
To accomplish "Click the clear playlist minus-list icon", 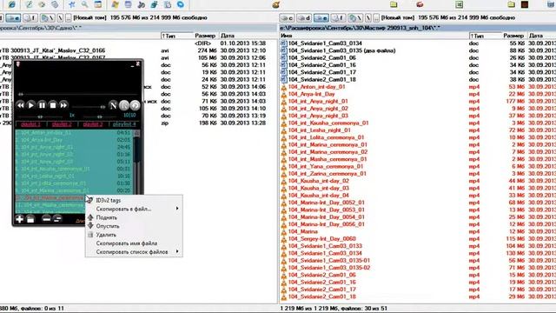I will point(57,219).
